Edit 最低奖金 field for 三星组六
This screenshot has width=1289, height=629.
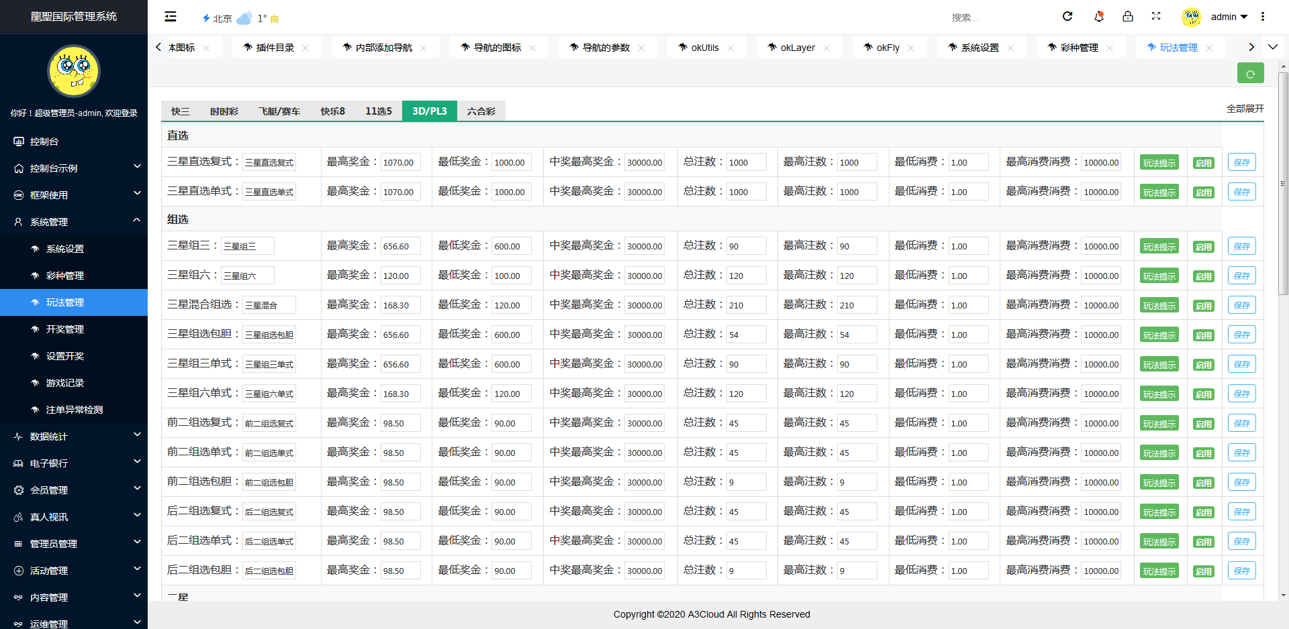tap(512, 276)
